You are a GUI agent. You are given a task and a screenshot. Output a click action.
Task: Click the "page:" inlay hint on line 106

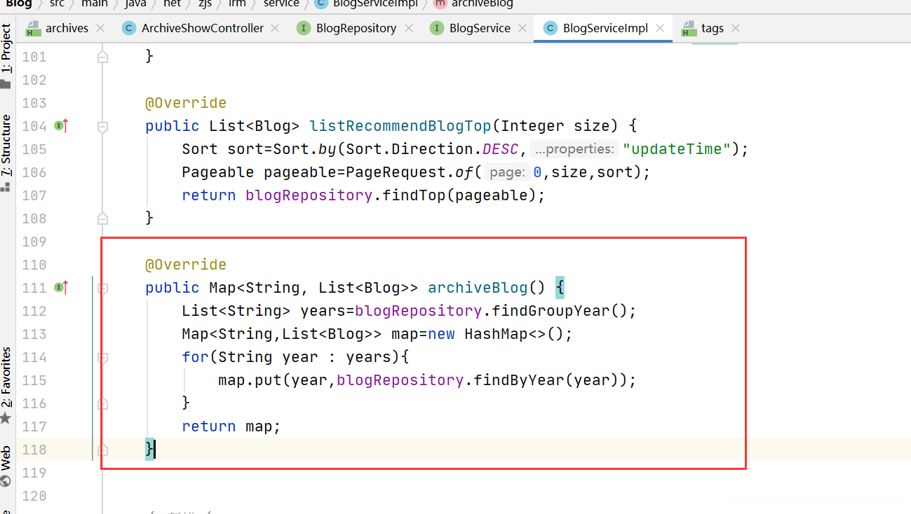(x=506, y=172)
